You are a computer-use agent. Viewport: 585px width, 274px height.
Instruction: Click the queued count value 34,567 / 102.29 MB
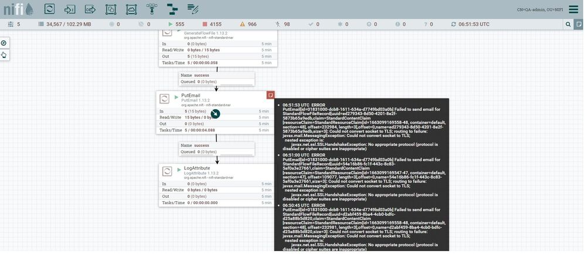click(x=69, y=24)
